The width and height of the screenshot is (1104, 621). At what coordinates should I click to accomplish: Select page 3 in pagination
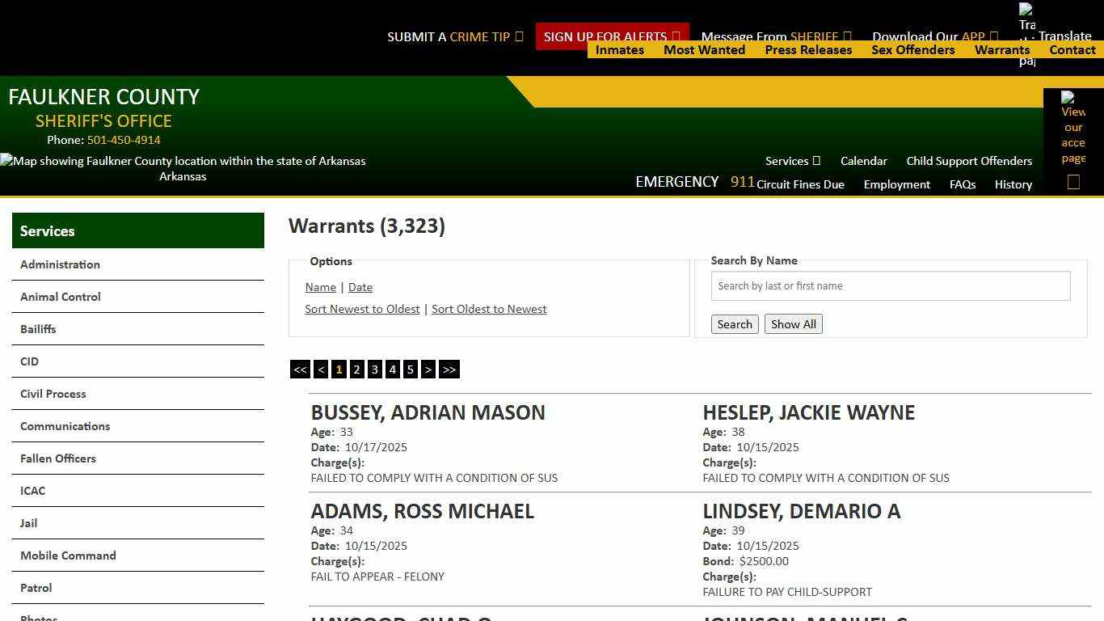(x=374, y=370)
